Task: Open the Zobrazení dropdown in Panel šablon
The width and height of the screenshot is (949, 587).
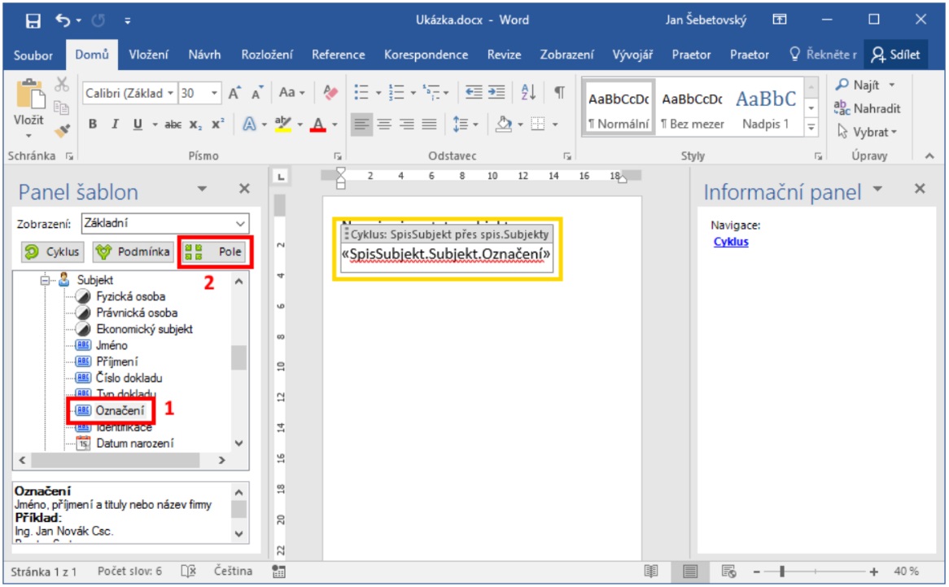Action: [x=239, y=223]
